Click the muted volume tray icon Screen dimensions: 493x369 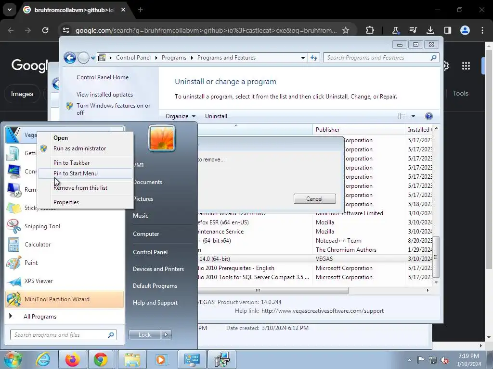pos(444,360)
